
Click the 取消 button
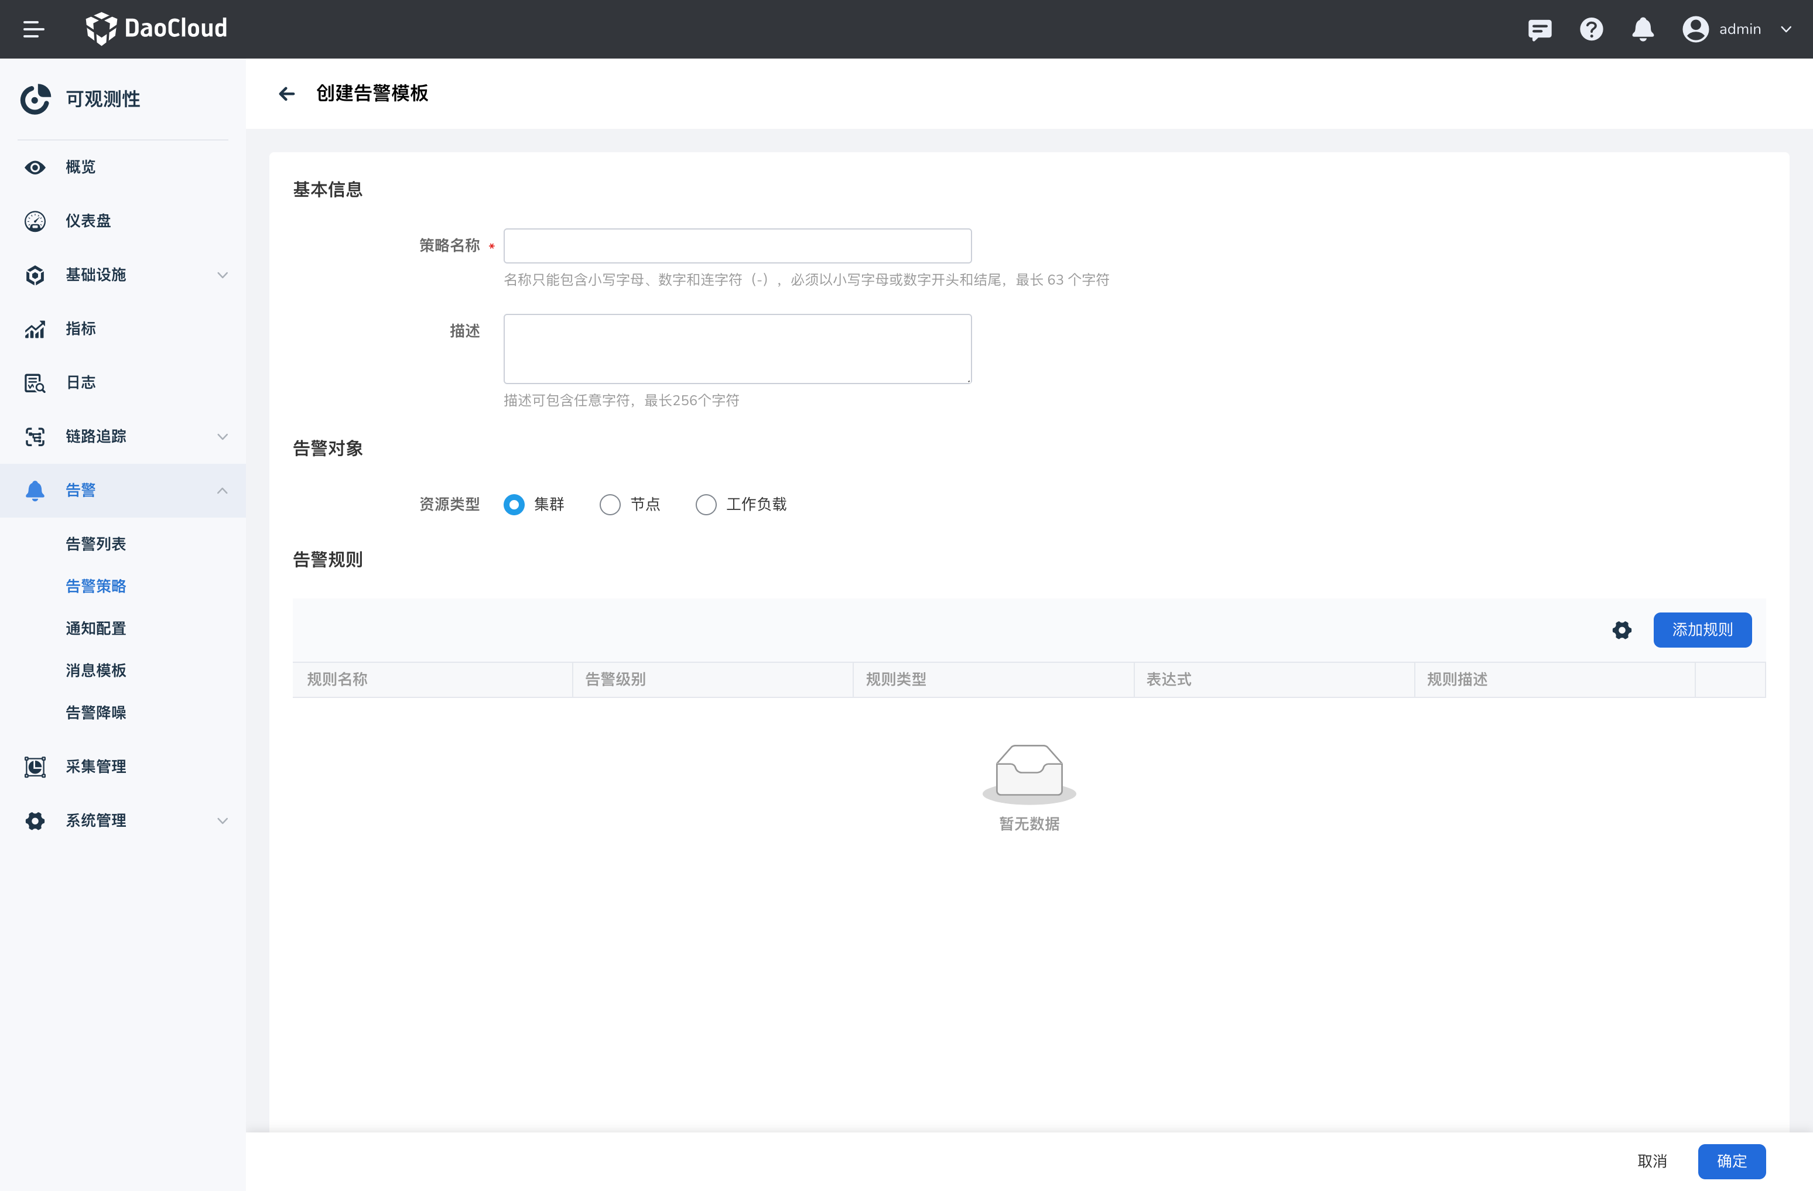(x=1651, y=1161)
